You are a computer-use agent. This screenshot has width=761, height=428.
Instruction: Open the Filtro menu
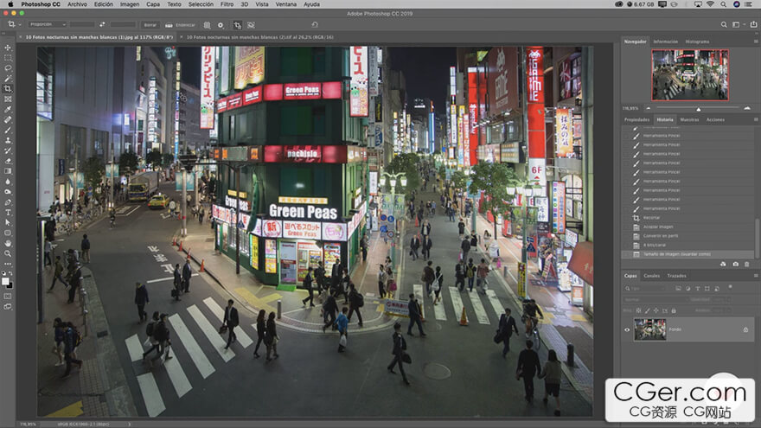pos(227,3)
